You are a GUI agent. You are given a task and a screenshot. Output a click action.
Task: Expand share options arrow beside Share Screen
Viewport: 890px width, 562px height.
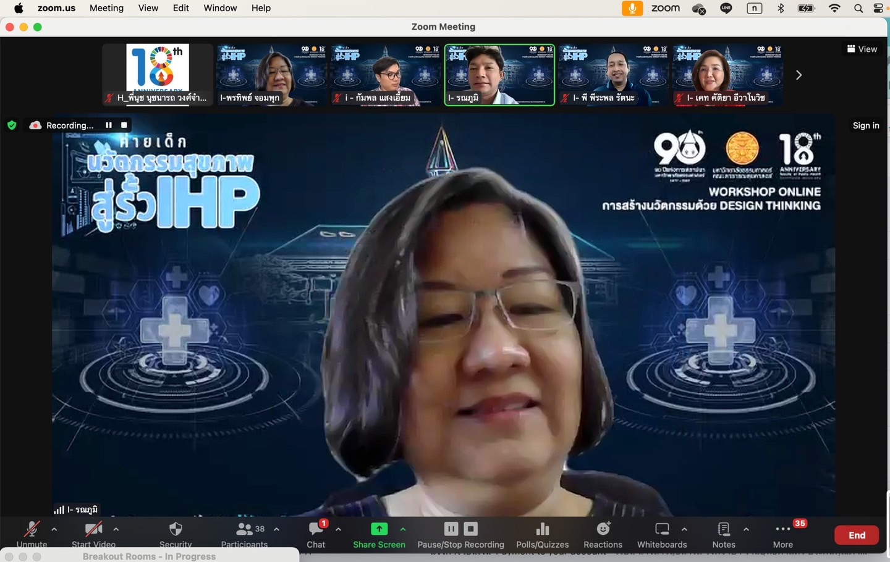coord(403,529)
